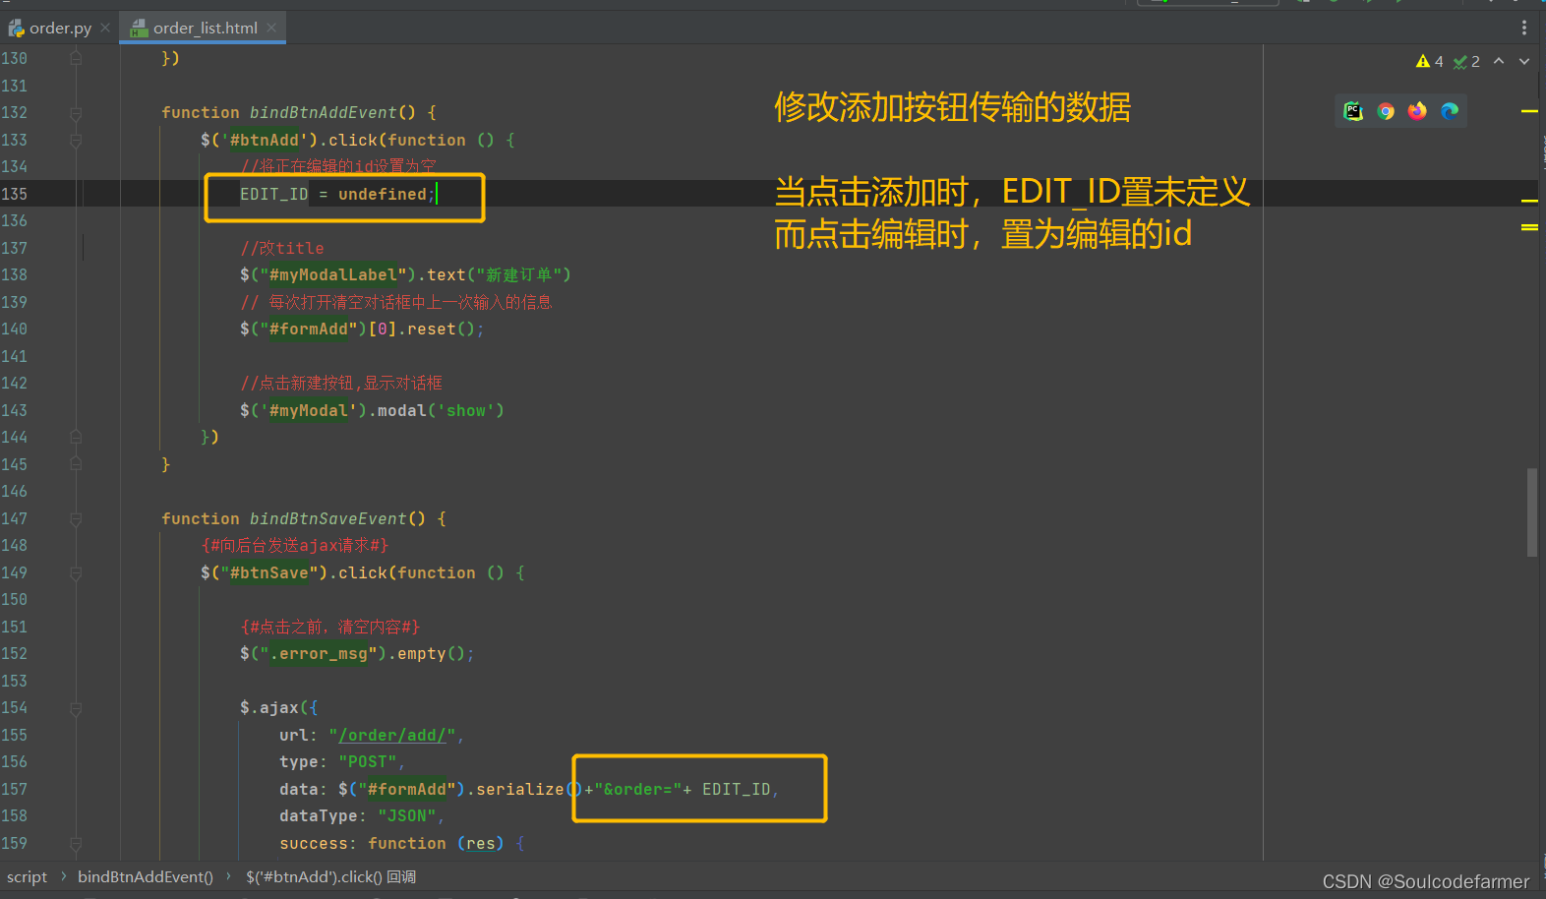Collapse the $.ajax fold at line 154

76,708
